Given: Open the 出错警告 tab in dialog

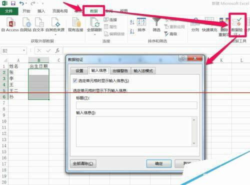Looking at the screenshot, I should (120, 71).
